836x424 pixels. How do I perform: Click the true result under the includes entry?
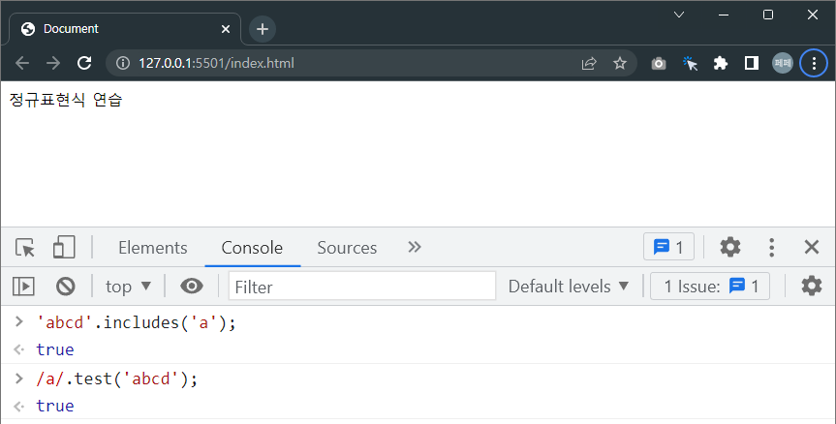coord(55,350)
